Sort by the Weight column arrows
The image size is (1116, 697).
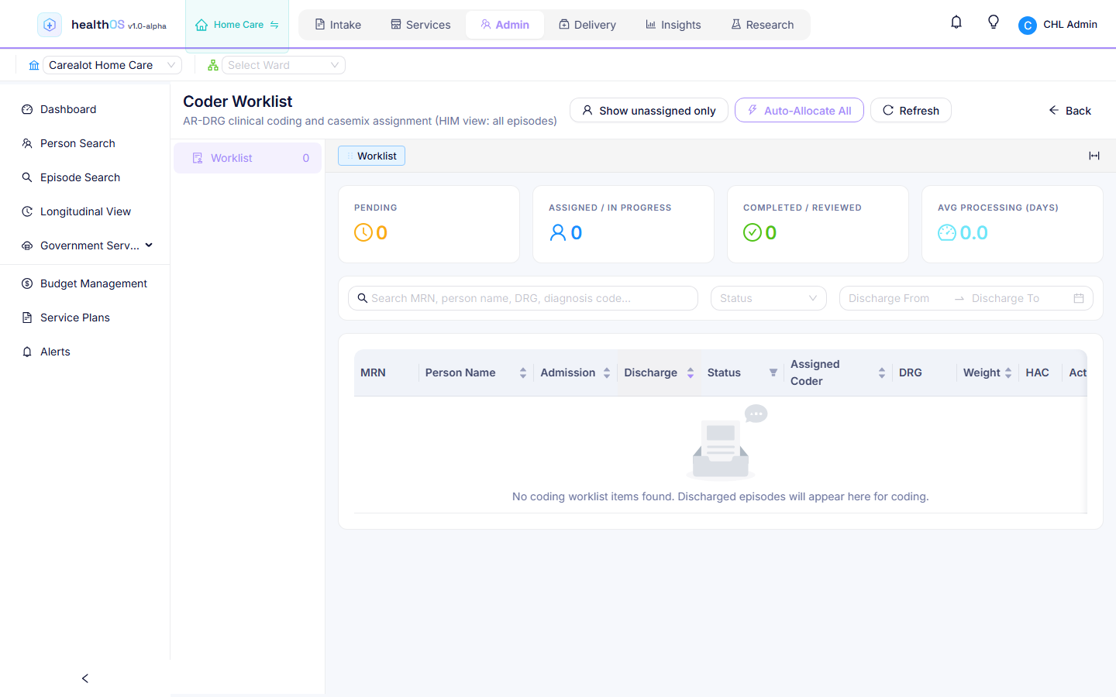[1008, 373]
